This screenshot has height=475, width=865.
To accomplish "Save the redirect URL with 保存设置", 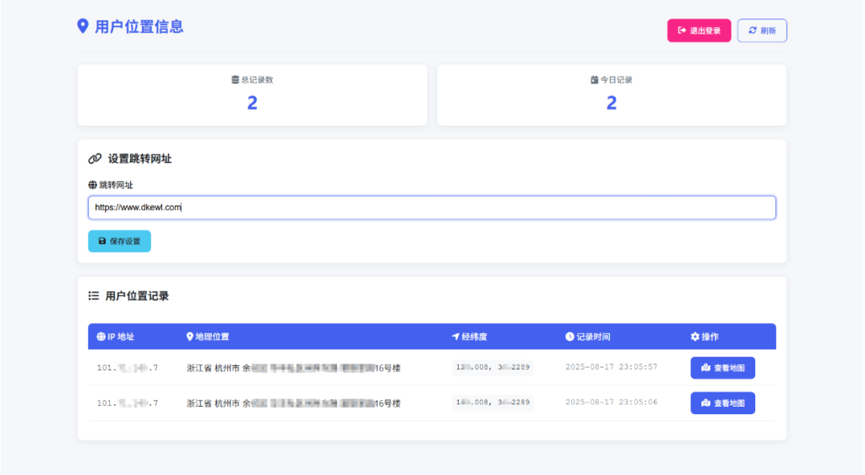I will [x=119, y=241].
